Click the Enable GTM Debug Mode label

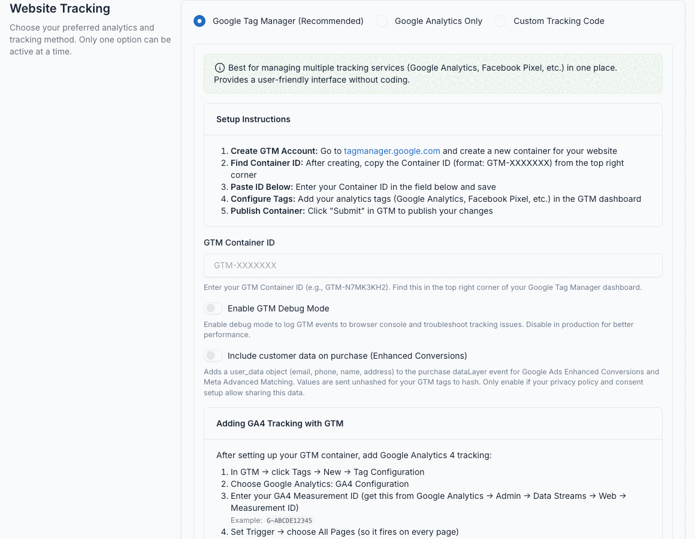click(x=279, y=308)
